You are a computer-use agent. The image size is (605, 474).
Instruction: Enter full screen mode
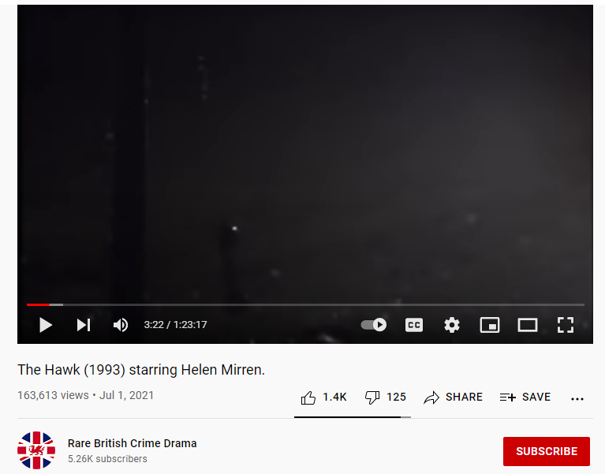click(x=566, y=325)
